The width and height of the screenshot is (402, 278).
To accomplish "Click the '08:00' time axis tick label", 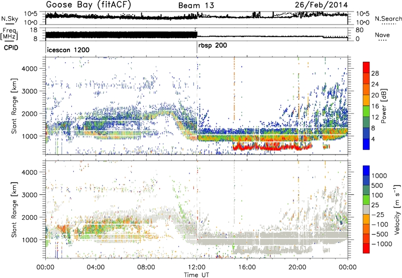I will point(146,267).
